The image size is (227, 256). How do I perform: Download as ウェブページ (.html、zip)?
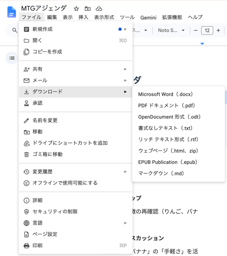[178, 151]
